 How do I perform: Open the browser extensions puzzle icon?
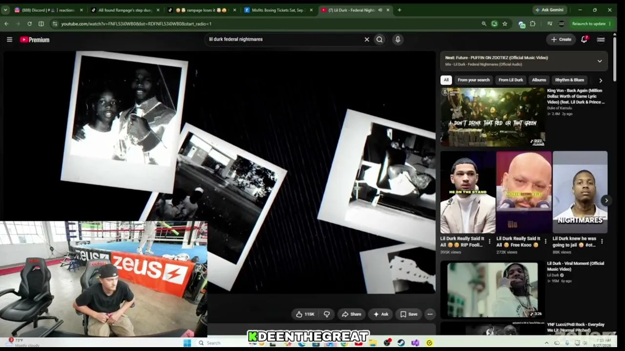click(533, 23)
